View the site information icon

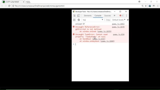click(13, 6)
